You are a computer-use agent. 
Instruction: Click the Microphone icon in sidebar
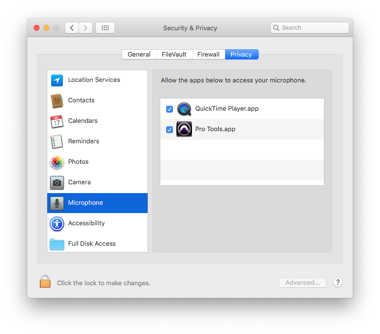57,203
